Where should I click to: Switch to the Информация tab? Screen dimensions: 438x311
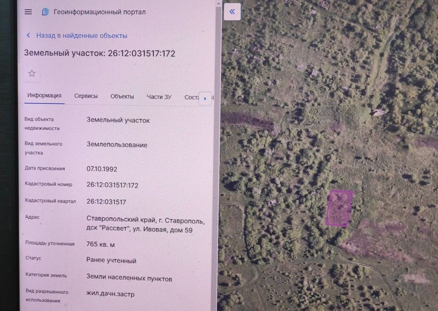point(44,96)
